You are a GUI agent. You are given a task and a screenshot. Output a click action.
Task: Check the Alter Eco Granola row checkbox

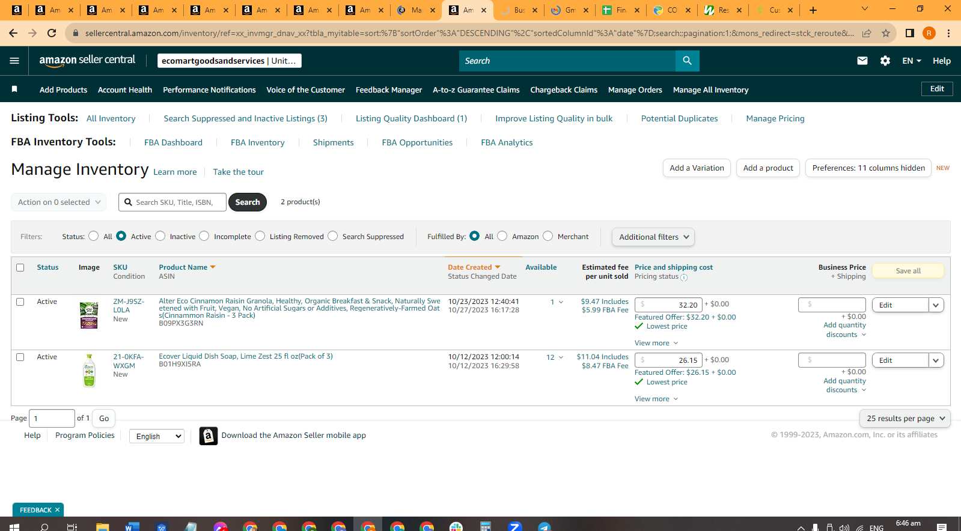[x=20, y=302]
